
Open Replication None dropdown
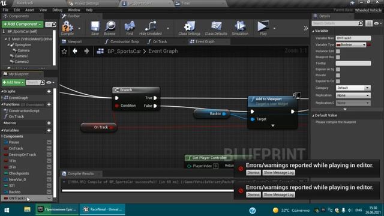(x=353, y=95)
